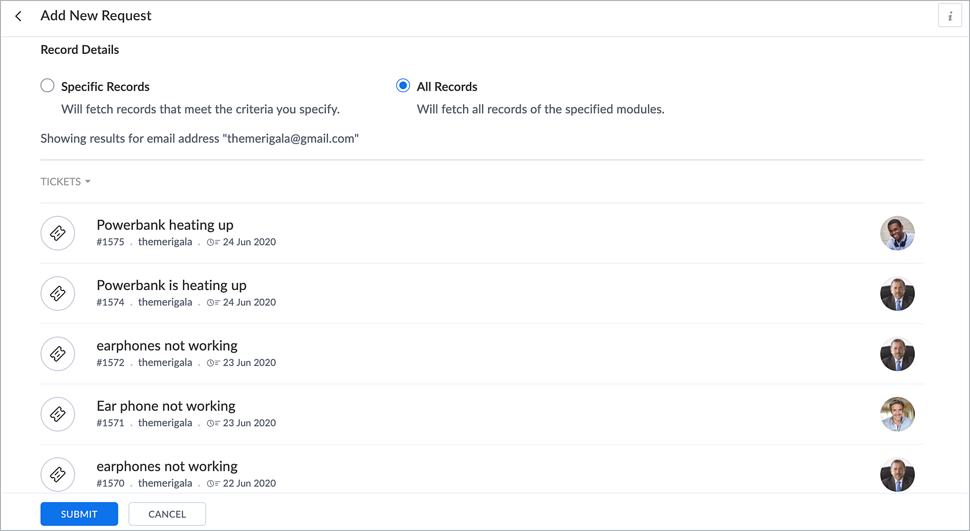Open "earphones not working" ticket #1572
The height and width of the screenshot is (531, 970).
tap(167, 346)
